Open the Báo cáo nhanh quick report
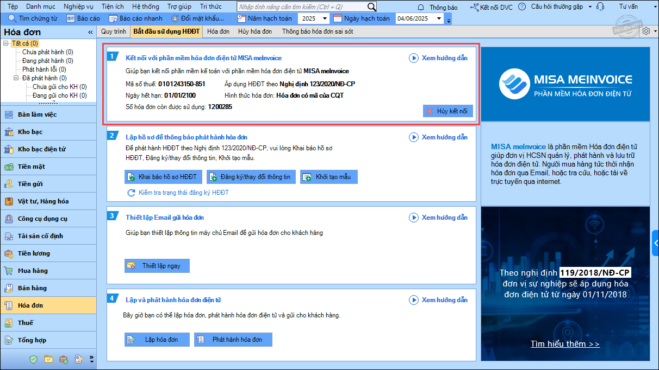Image resolution: width=659 pixels, height=370 pixels. [x=136, y=18]
